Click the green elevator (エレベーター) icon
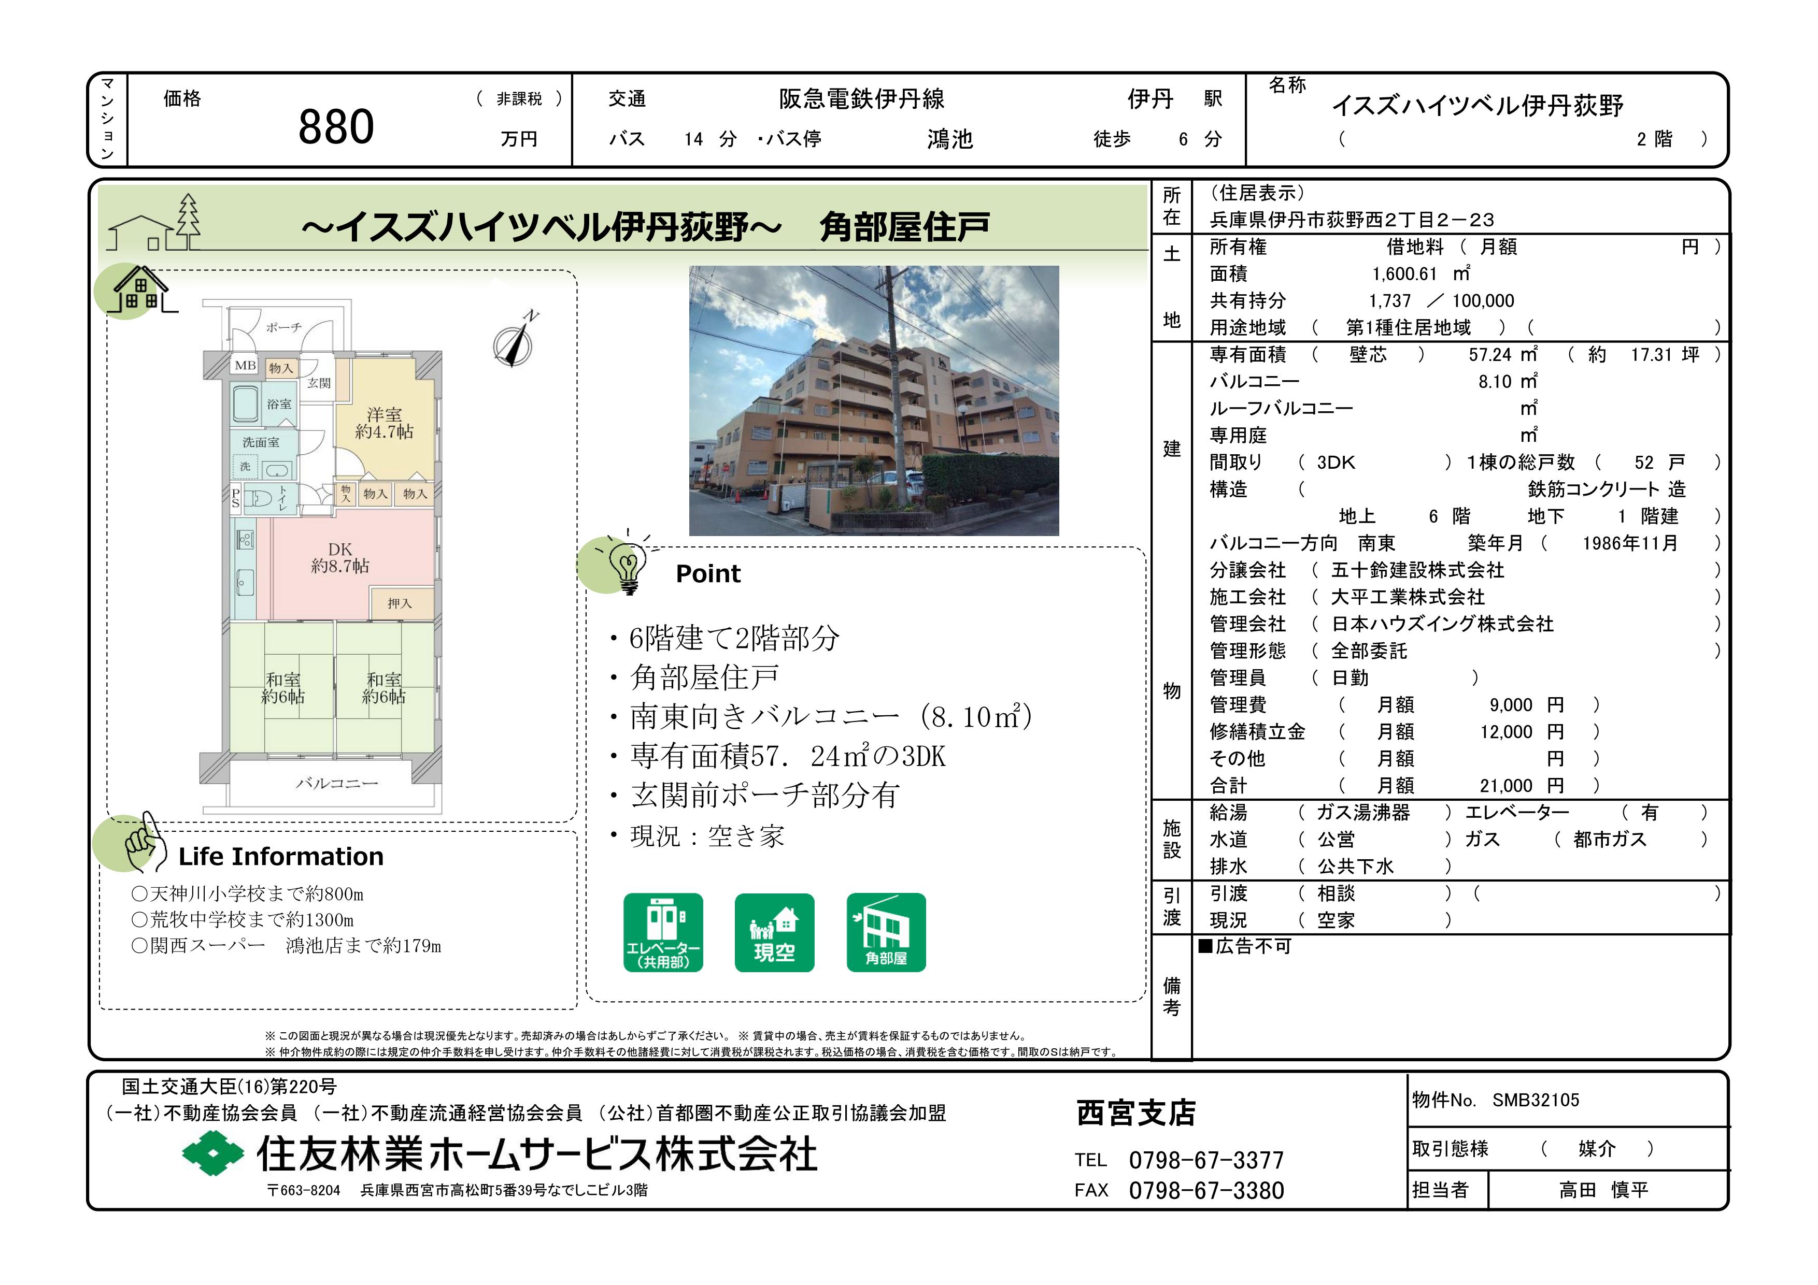1818x1285 pixels. (x=663, y=932)
